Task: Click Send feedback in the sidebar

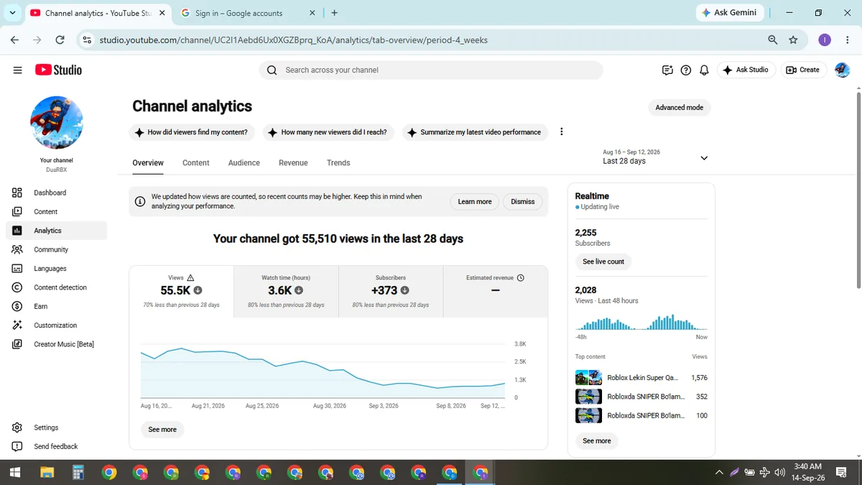Action: coord(56,446)
